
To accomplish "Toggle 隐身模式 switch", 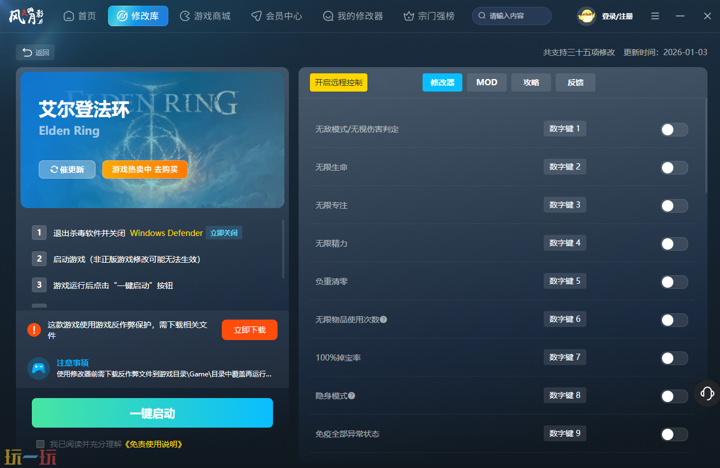I will (x=674, y=396).
